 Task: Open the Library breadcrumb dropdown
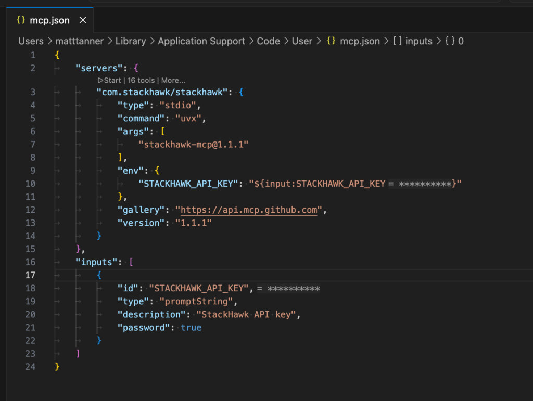(131, 41)
